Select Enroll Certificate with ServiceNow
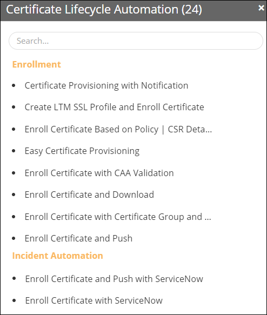This screenshot has height=315, width=267. pos(94,301)
